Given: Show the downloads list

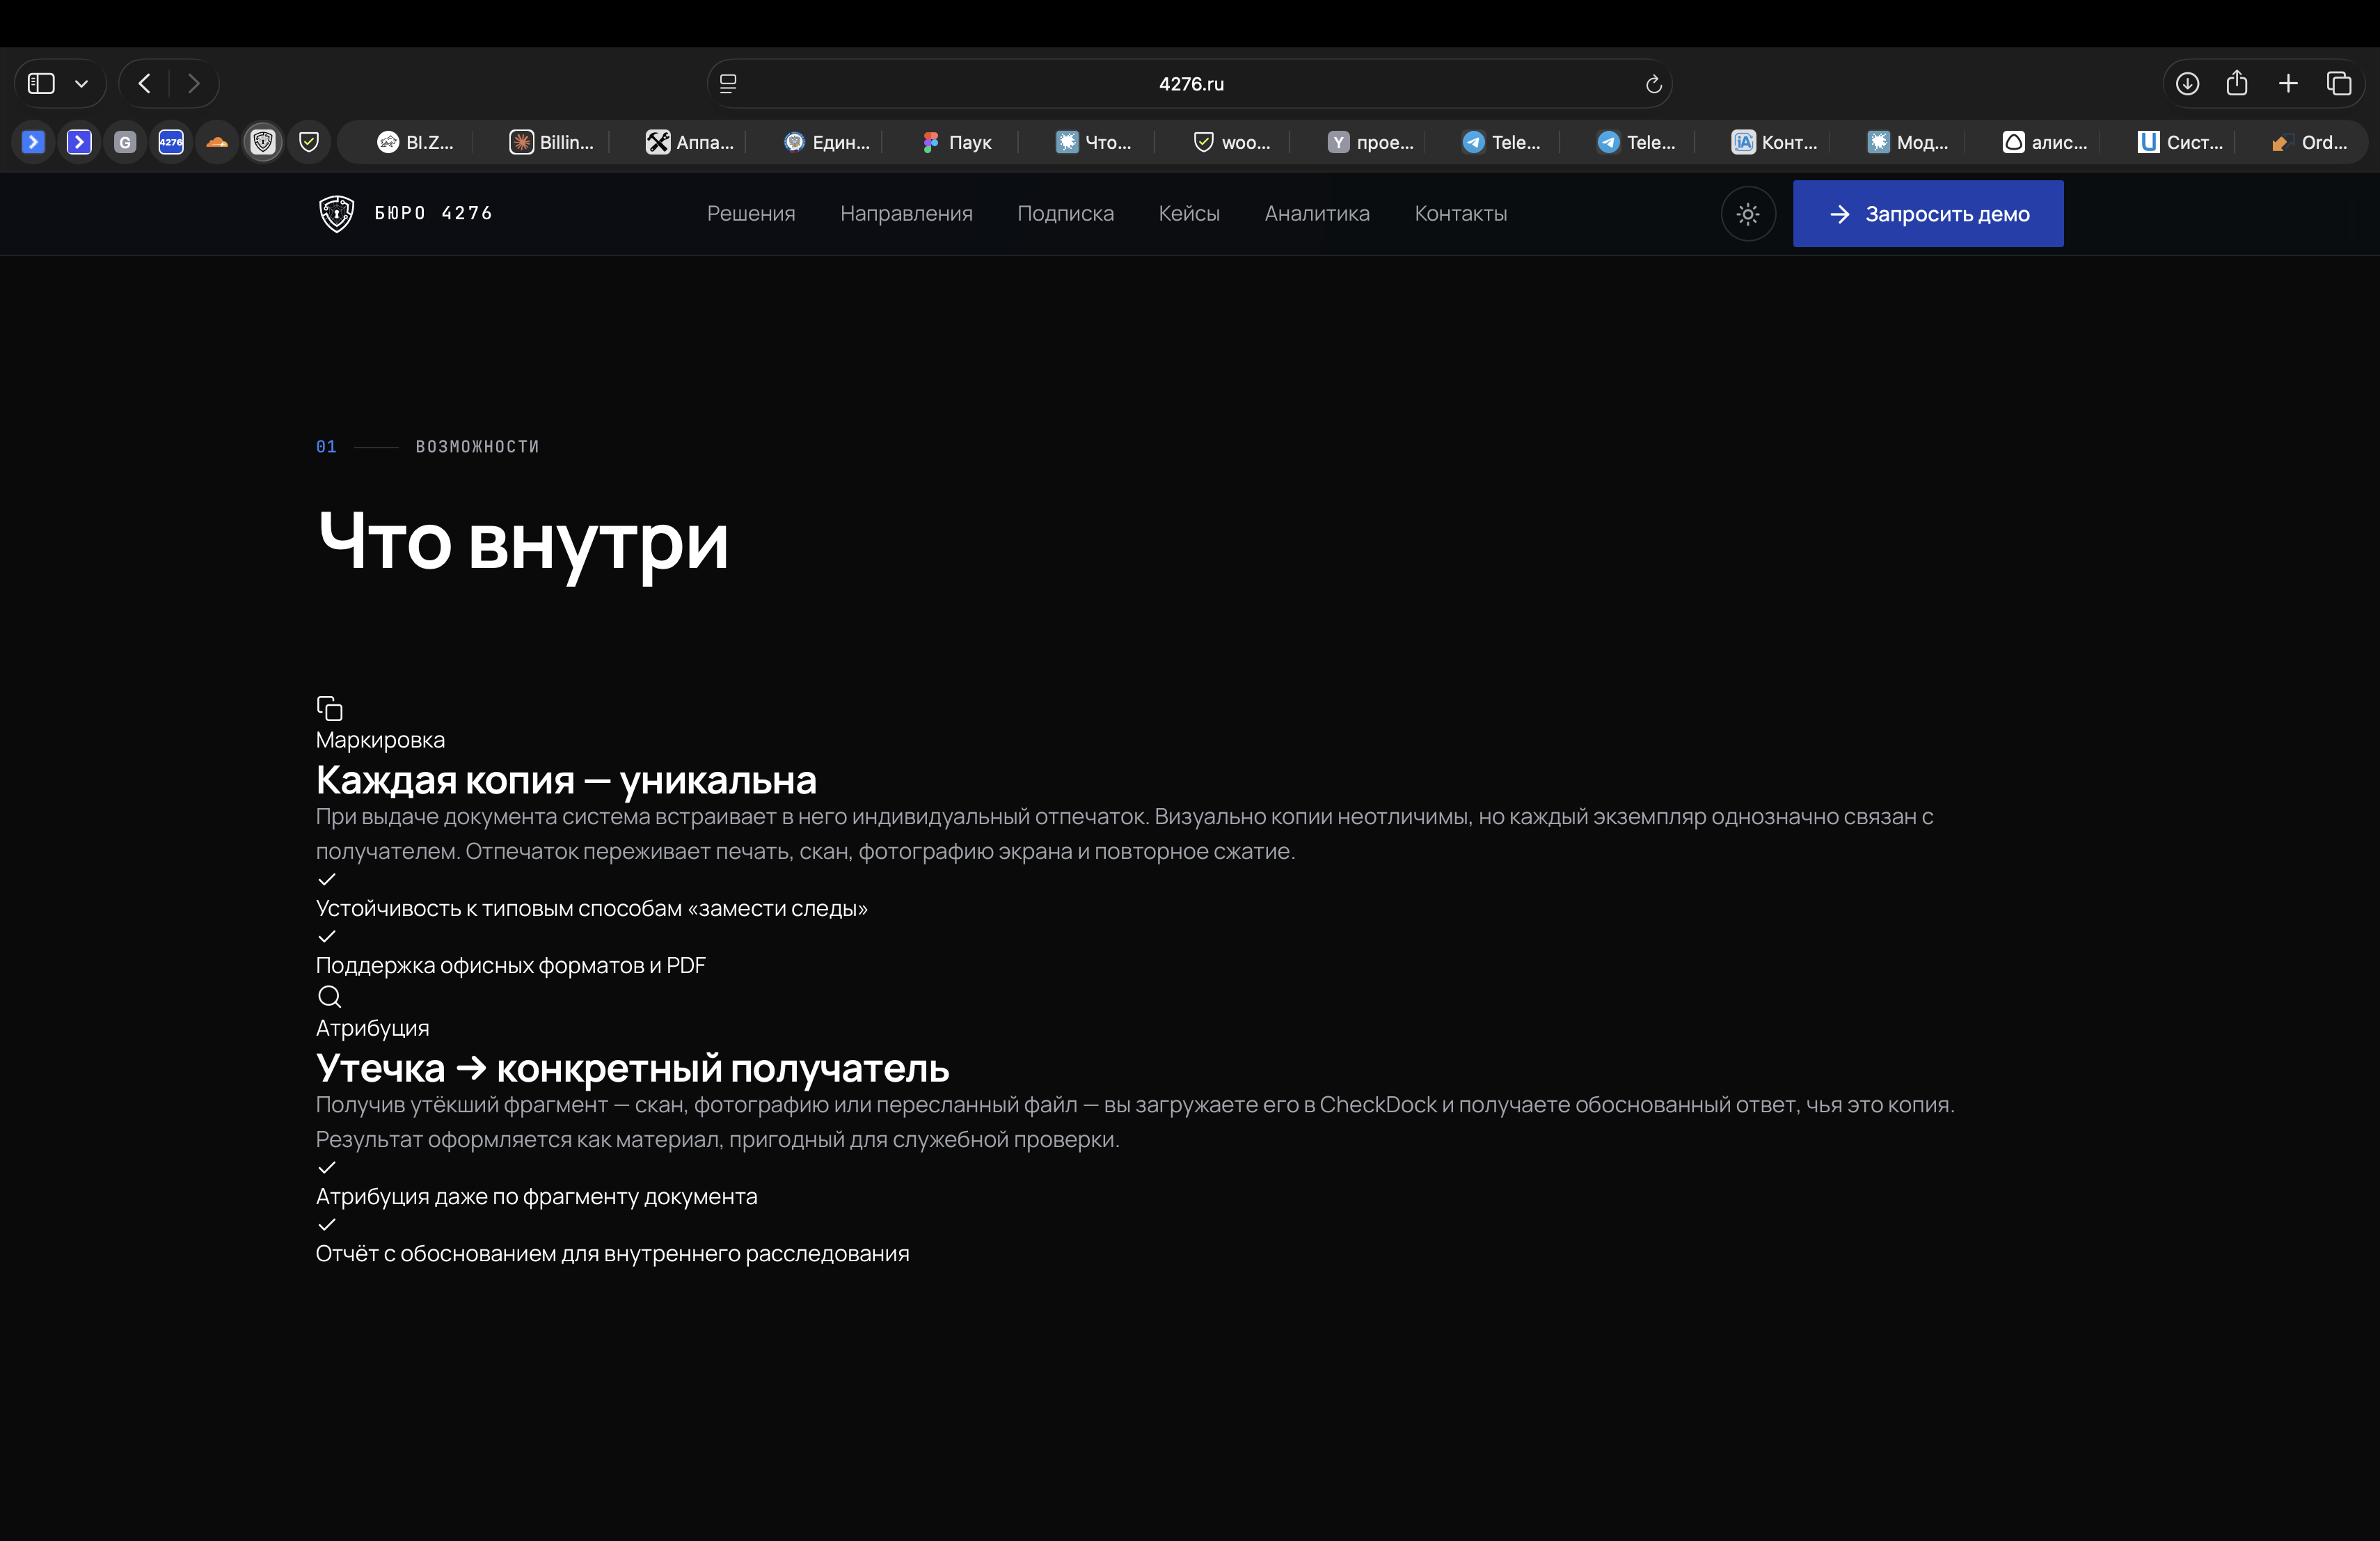Looking at the screenshot, I should (2187, 84).
